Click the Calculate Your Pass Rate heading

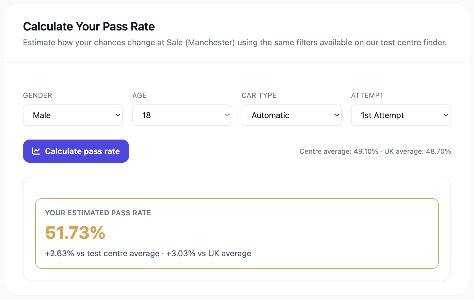coord(89,26)
